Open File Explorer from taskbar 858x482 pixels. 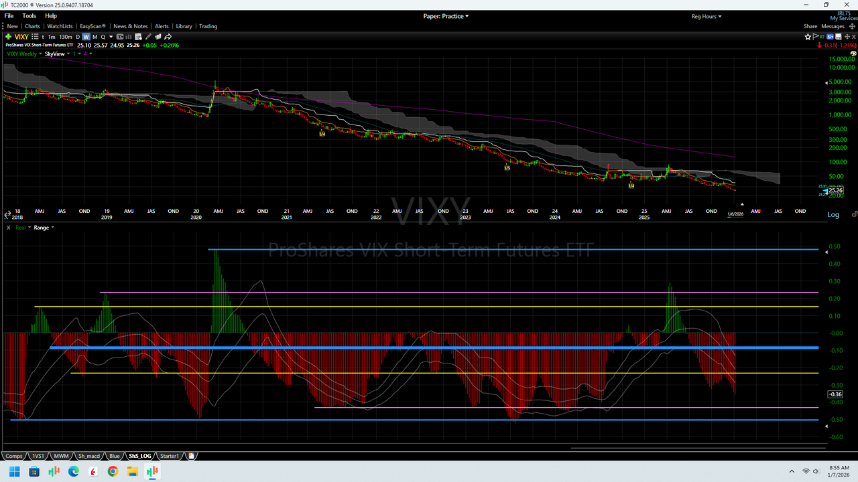click(133, 471)
